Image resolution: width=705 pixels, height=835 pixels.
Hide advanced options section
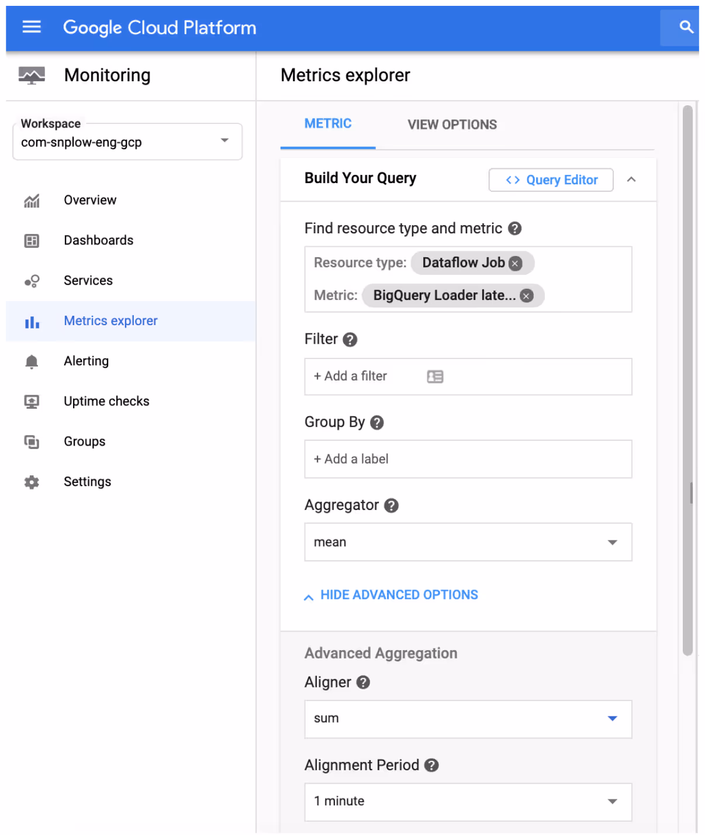tap(391, 595)
